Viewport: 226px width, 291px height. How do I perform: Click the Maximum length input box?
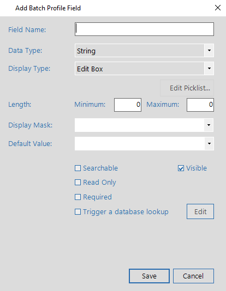click(200, 105)
